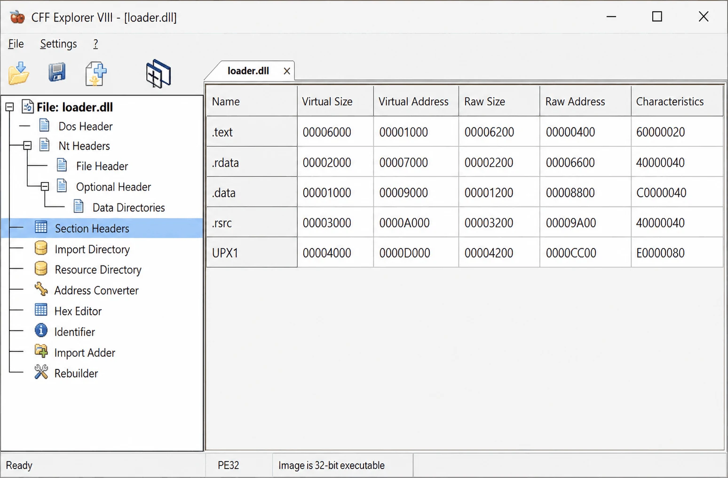728x478 pixels.
Task: Click the Raw Address column header
Action: [x=585, y=101]
